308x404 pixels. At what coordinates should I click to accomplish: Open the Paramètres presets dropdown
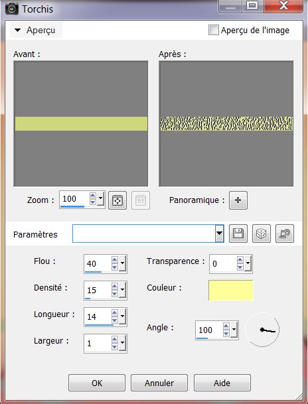click(x=219, y=234)
